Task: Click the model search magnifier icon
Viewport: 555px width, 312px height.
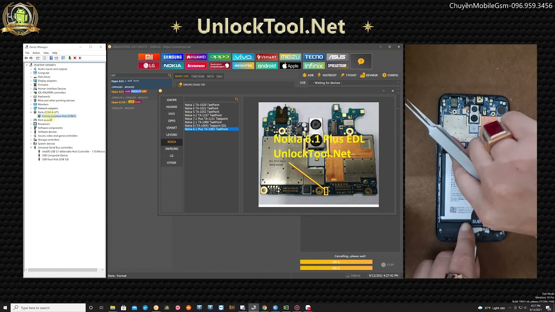Action: pyautogui.click(x=170, y=75)
